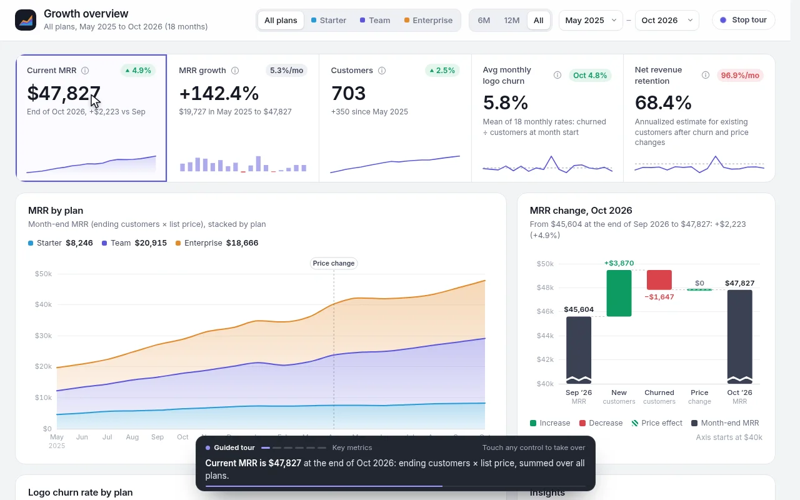
Task: Filter by Starter plan in the header
Action: coord(329,20)
